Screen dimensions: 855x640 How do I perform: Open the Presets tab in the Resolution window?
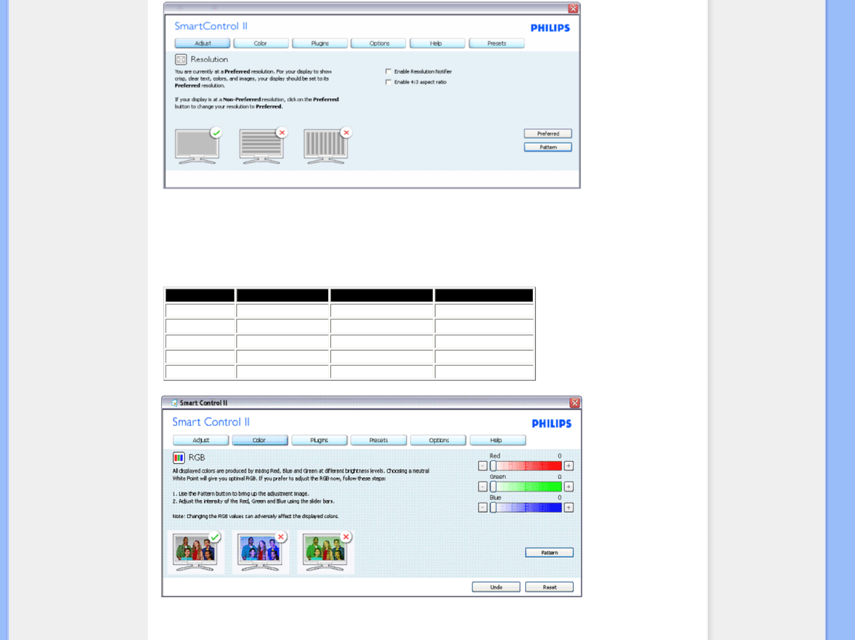[x=497, y=43]
